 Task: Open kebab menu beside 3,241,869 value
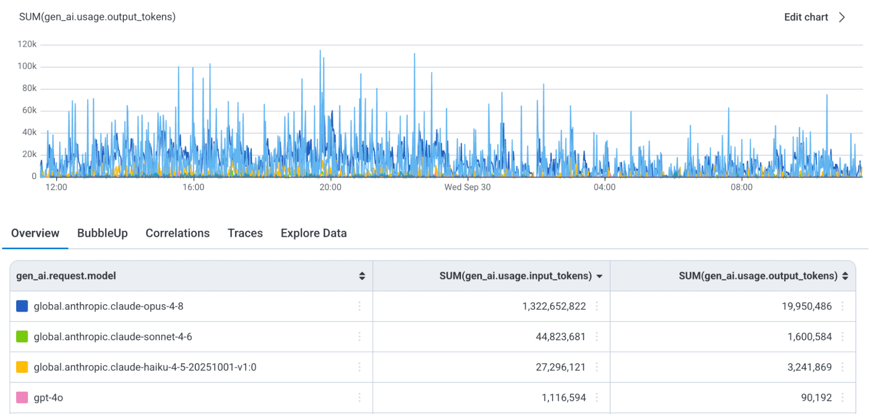click(842, 367)
